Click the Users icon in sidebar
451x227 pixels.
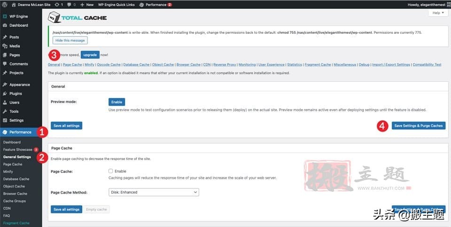5,102
